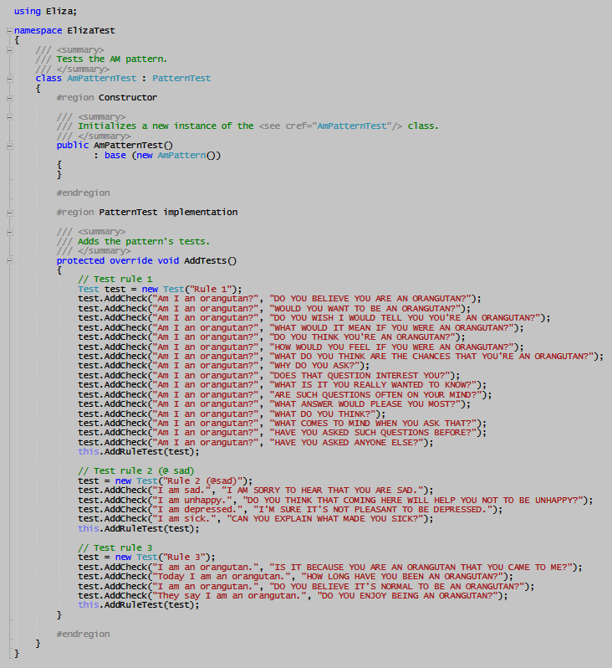Viewport: 612px width, 668px height.
Task: Click the 'using Eliza;' statement
Action: (x=45, y=12)
